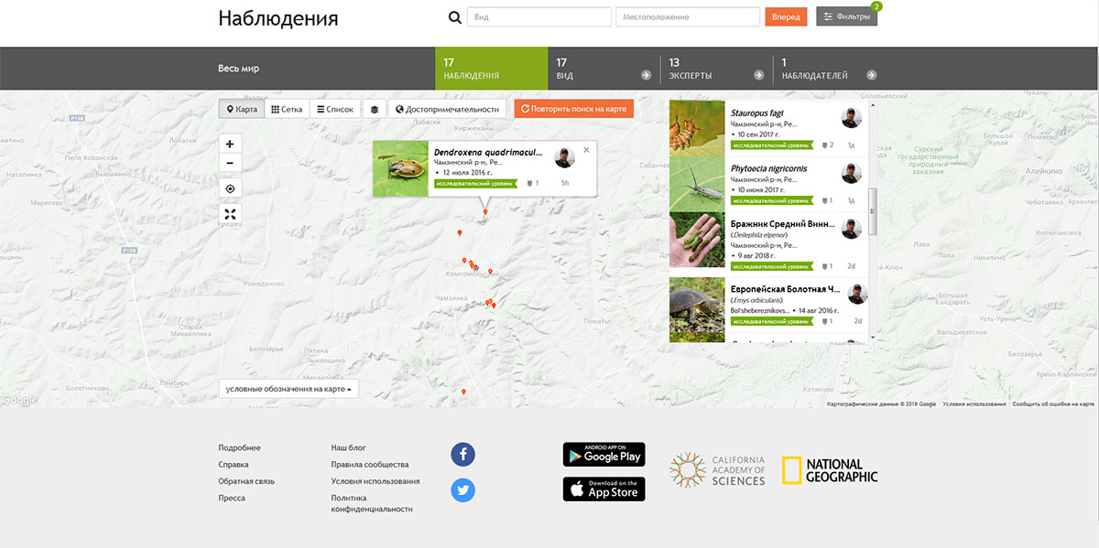Open the Twitter page icon
The height and width of the screenshot is (548, 1099).
(x=463, y=490)
